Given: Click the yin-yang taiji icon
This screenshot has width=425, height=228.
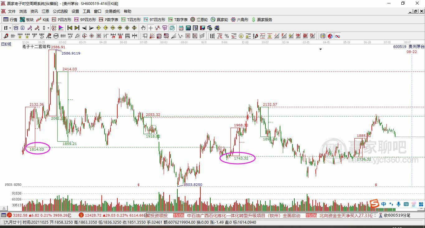Looking at the screenshot, I should click(x=330, y=36).
